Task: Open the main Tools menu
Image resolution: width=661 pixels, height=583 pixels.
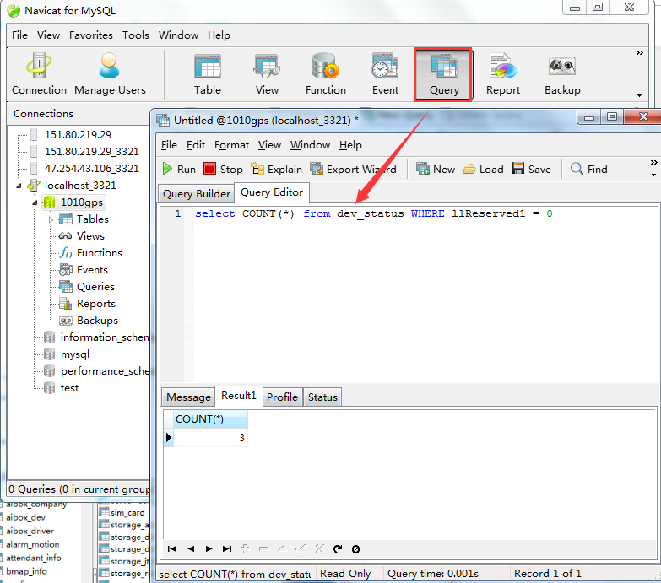Action: point(136,35)
